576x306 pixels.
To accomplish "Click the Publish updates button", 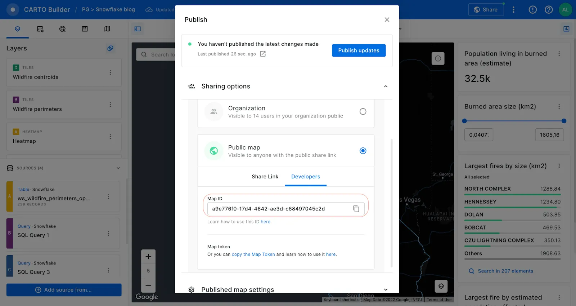I will [359, 50].
